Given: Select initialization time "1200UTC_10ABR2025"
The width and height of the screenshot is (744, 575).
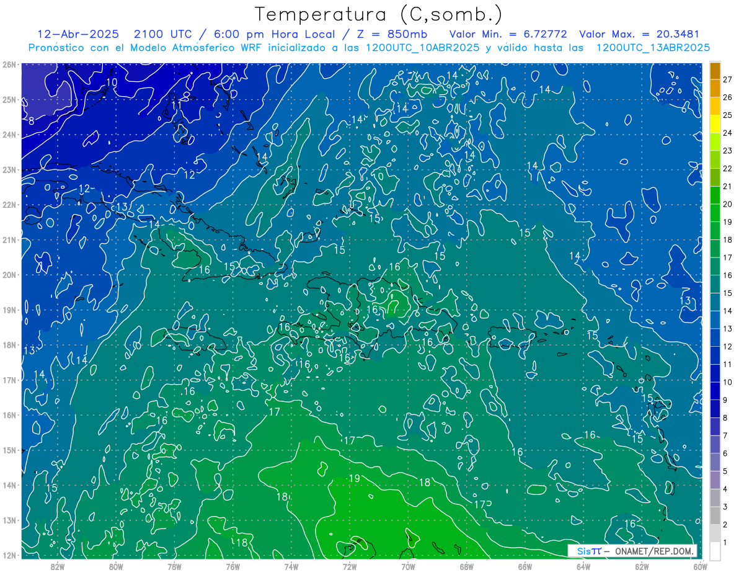Looking at the screenshot, I should (x=422, y=47).
